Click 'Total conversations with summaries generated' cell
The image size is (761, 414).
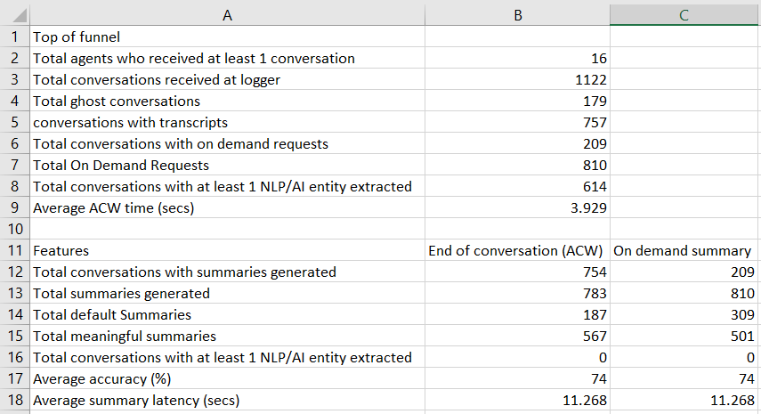click(227, 272)
